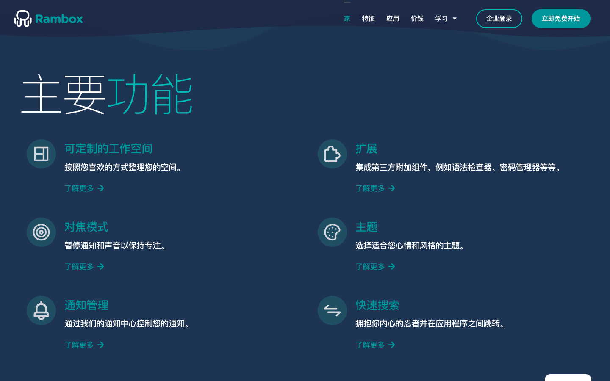Open 了解更多 under 主题
This screenshot has width=610, height=381.
[370, 266]
